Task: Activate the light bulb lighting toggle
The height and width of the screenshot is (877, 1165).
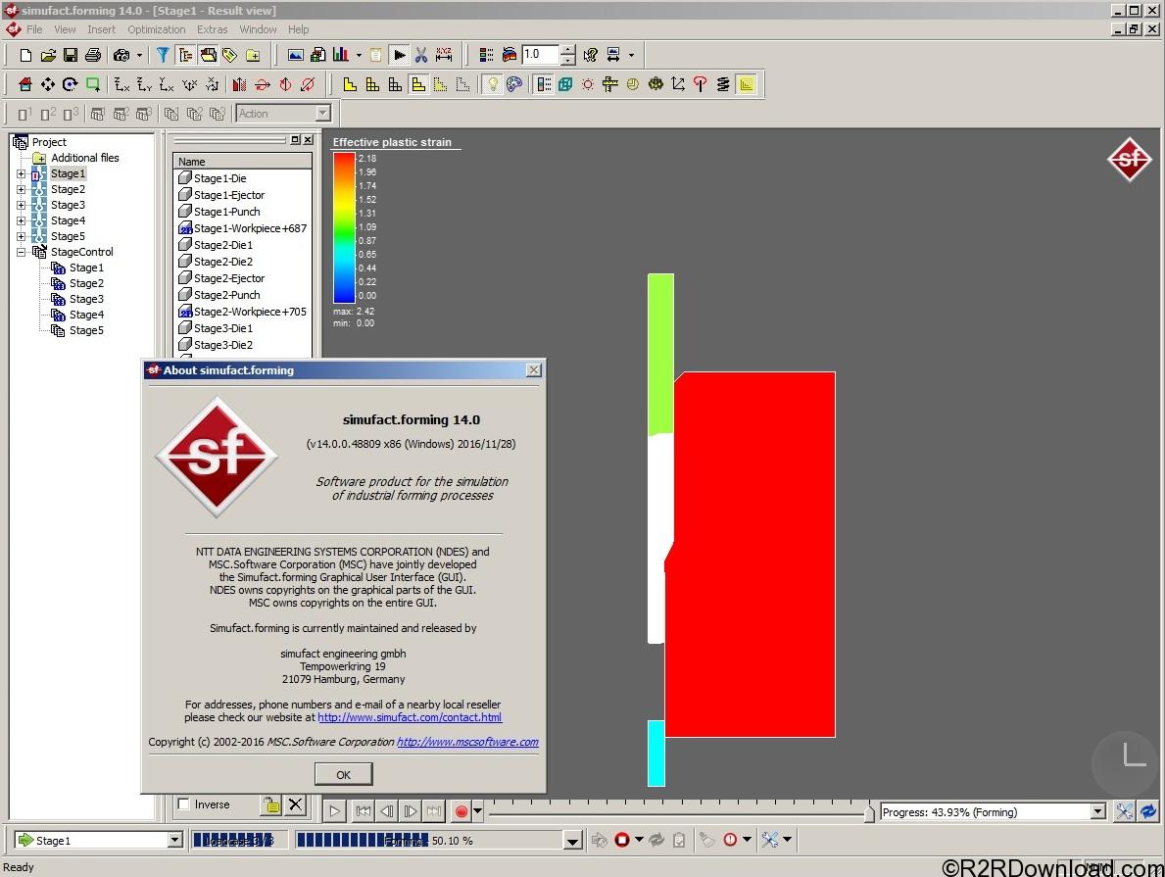Action: [492, 84]
